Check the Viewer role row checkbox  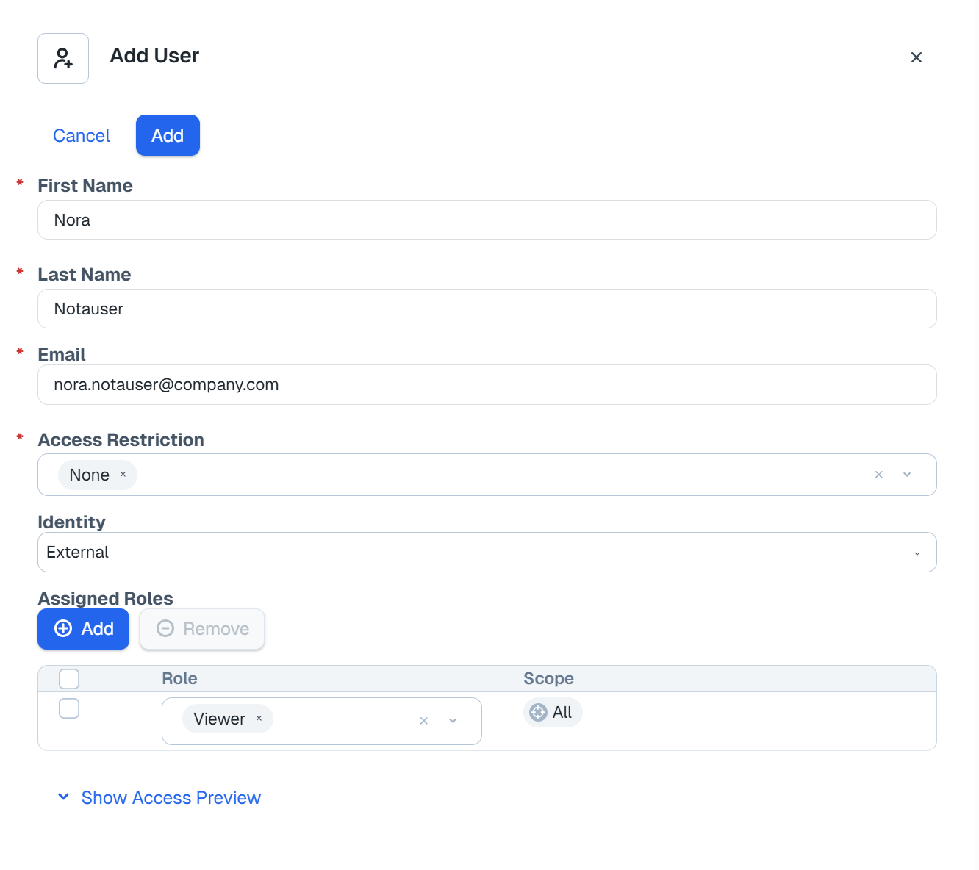click(x=69, y=708)
